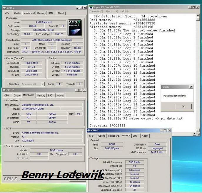Open the About...(A) menu in Super PI

(x=112, y=11)
